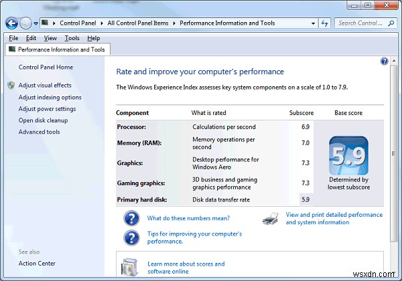
Task: Click the Processor subscore 6.9
Action: pyautogui.click(x=306, y=127)
